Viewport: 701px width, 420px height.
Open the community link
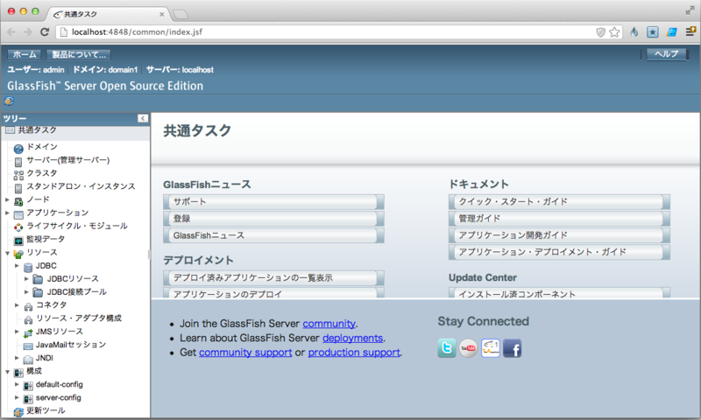(x=329, y=323)
